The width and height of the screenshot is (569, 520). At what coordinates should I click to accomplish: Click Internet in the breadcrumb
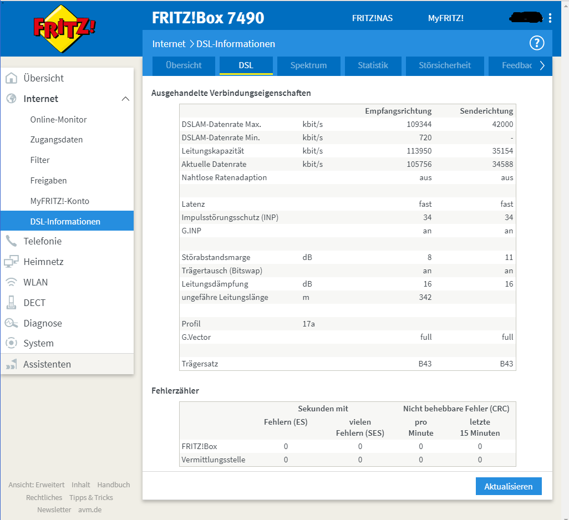[x=169, y=44]
